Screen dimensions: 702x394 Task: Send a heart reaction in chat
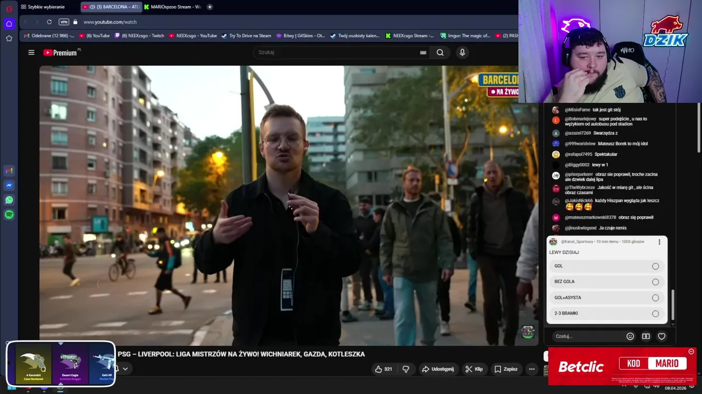coord(662,337)
